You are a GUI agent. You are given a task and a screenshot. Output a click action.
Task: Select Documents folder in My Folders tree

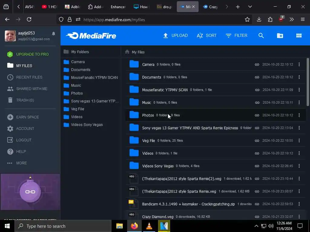pyautogui.click(x=77, y=70)
